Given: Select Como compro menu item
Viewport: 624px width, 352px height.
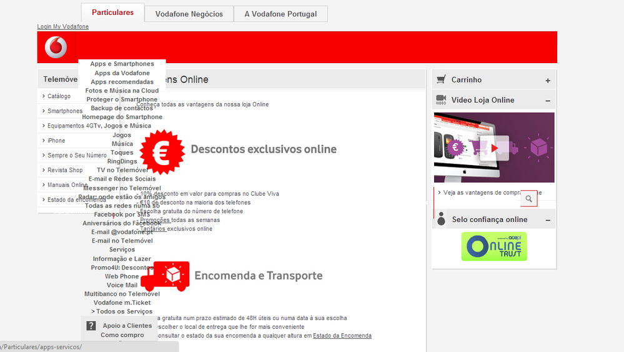Looking at the screenshot, I should tap(122, 335).
